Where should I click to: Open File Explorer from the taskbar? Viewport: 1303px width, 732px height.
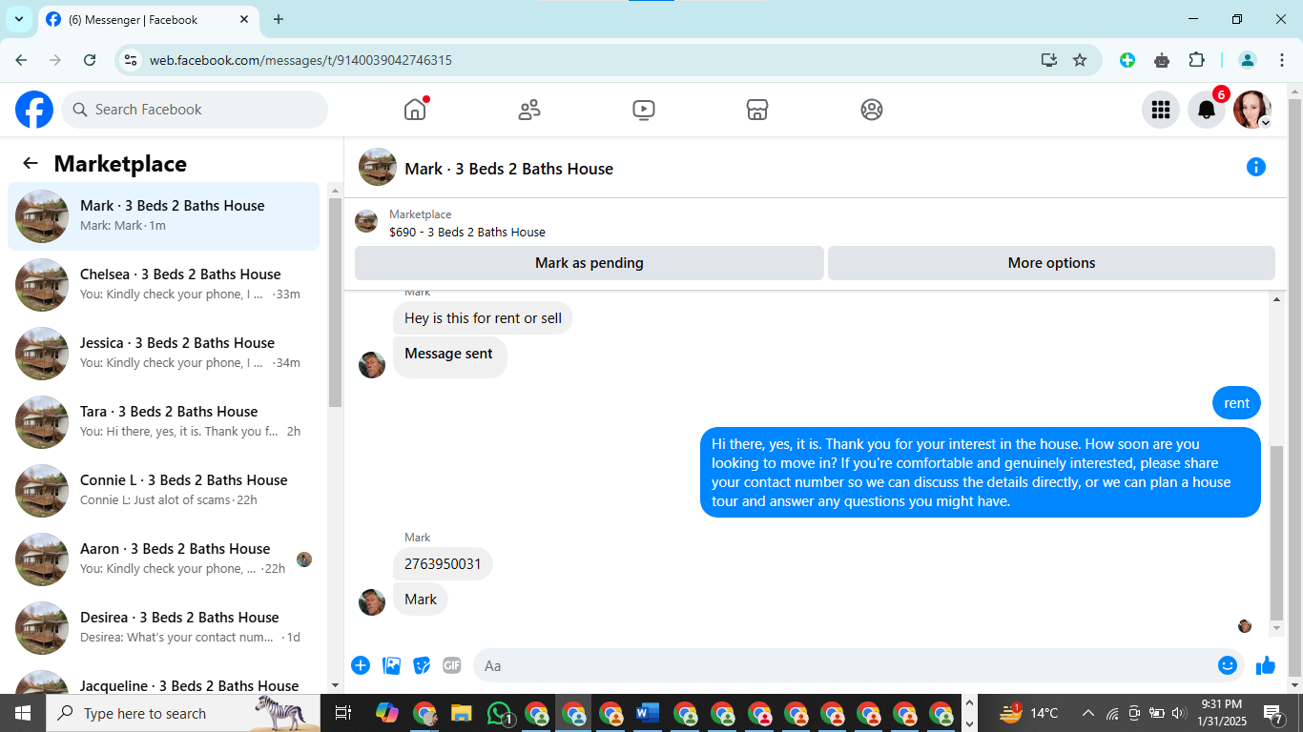(462, 713)
